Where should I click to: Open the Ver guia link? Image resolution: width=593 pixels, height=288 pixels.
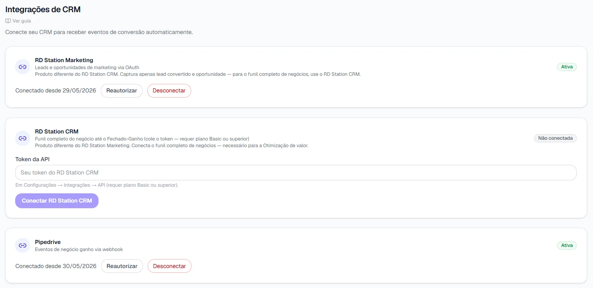pos(18,21)
